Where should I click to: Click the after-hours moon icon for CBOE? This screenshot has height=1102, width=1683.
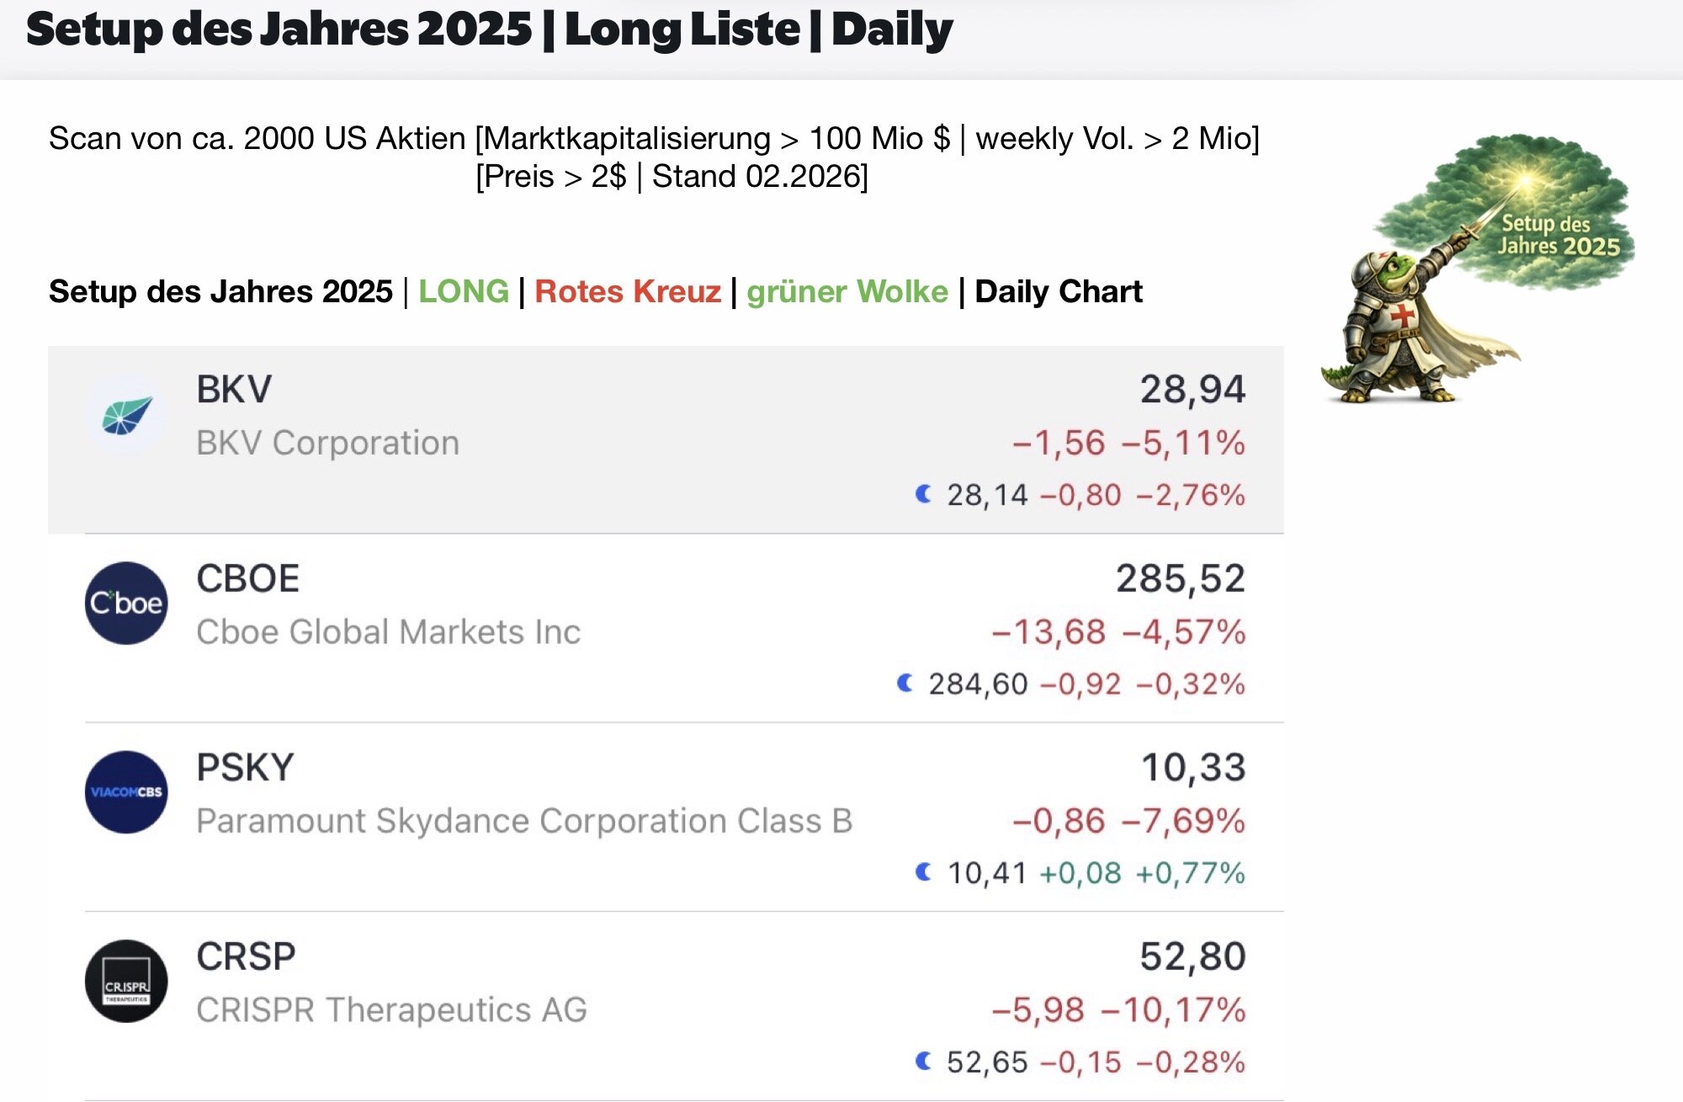(x=905, y=683)
